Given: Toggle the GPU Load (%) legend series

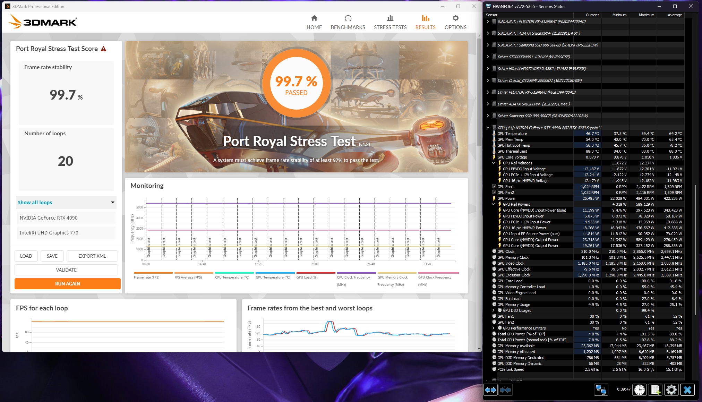Looking at the screenshot, I should coord(307,277).
